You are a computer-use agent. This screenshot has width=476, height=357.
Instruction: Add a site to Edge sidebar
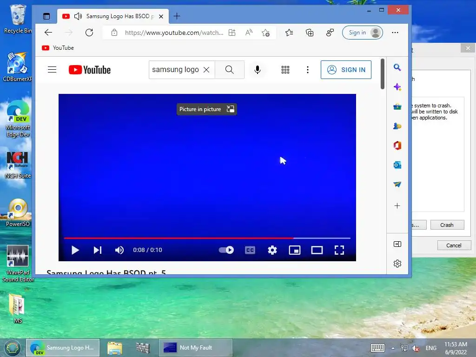point(397,206)
